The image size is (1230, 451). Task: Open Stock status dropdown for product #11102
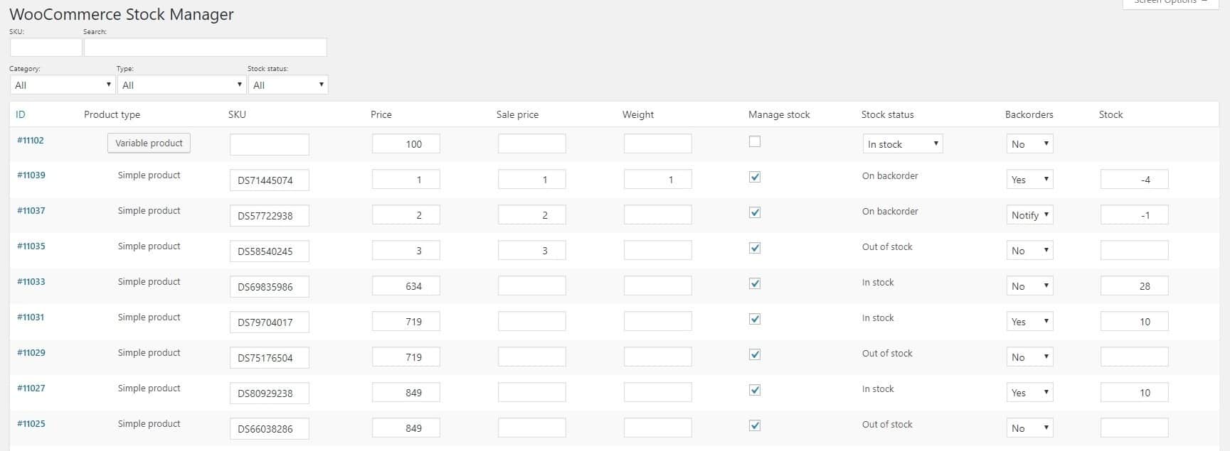[x=903, y=144]
